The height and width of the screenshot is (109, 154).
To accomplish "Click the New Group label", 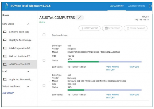I will pyautogui.click(x=8, y=24).
